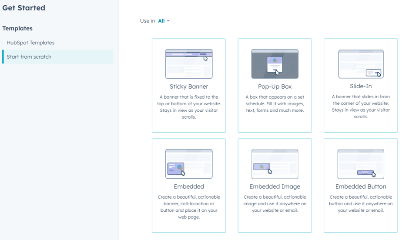Image resolution: width=409 pixels, height=240 pixels.
Task: Click the Embedded Button illustration icon
Action: [361, 164]
